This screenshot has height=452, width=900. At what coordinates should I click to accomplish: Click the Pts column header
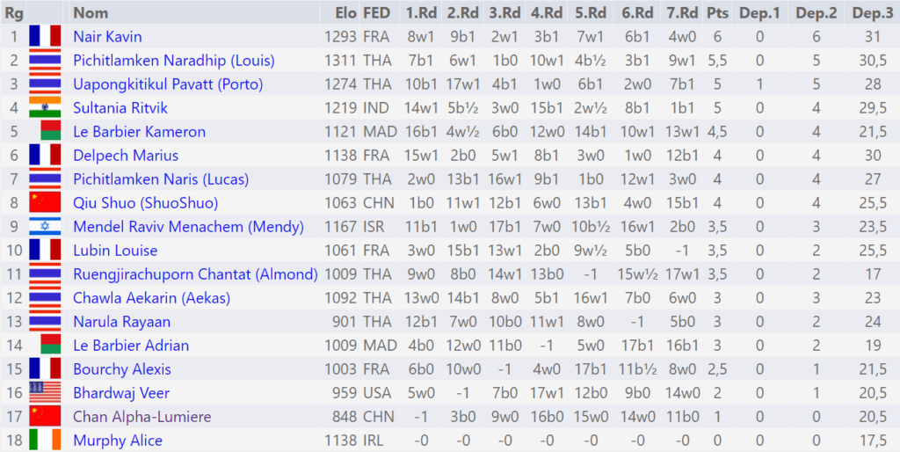click(x=717, y=12)
